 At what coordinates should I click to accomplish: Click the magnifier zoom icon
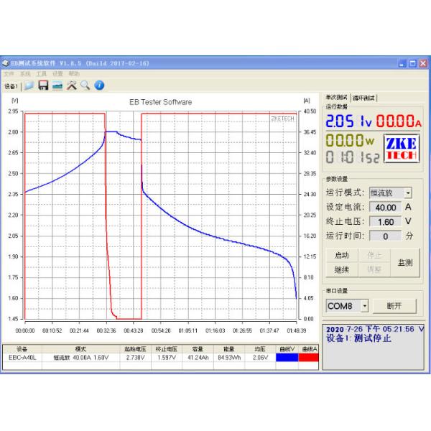pos(85,85)
